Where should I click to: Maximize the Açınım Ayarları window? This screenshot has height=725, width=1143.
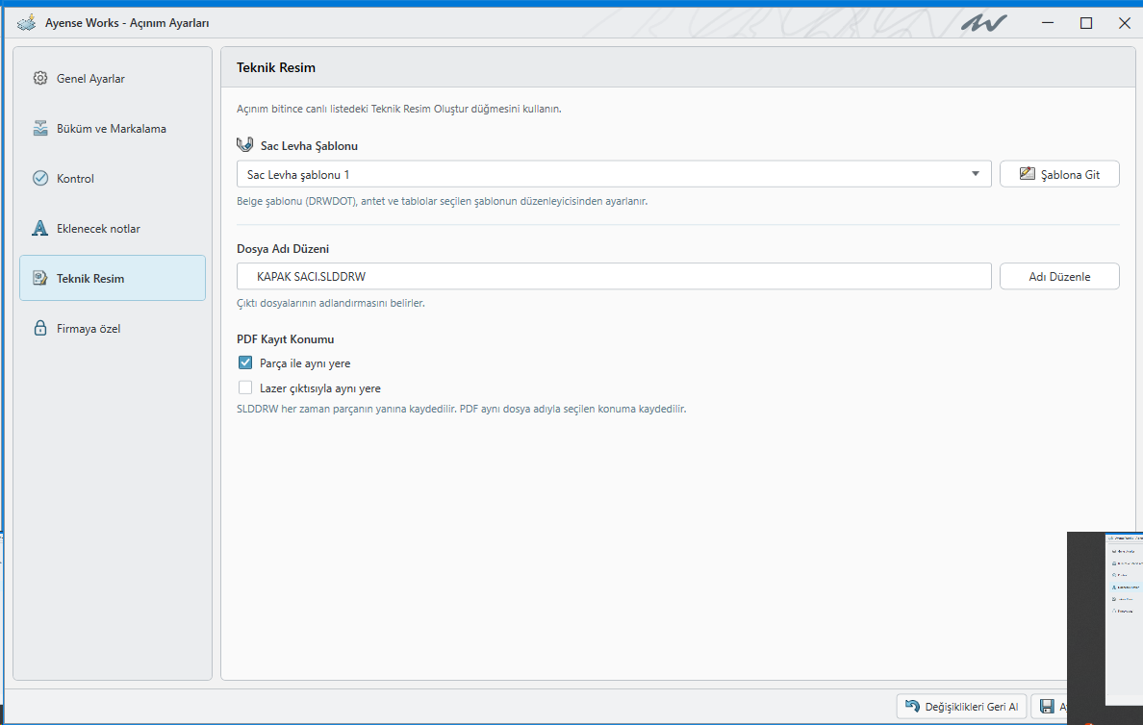pos(1086,22)
